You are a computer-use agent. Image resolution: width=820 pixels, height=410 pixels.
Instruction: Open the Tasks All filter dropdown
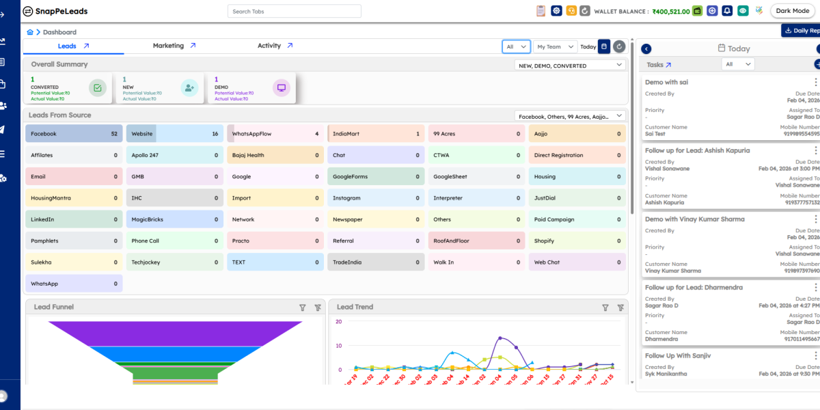point(738,64)
